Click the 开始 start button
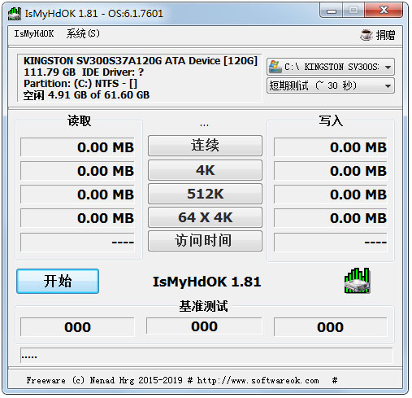 coord(58,281)
